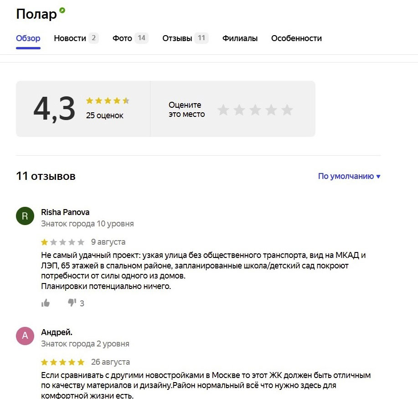
Task: Like Risha Panova's review with thumbs up
Action: pos(46,303)
